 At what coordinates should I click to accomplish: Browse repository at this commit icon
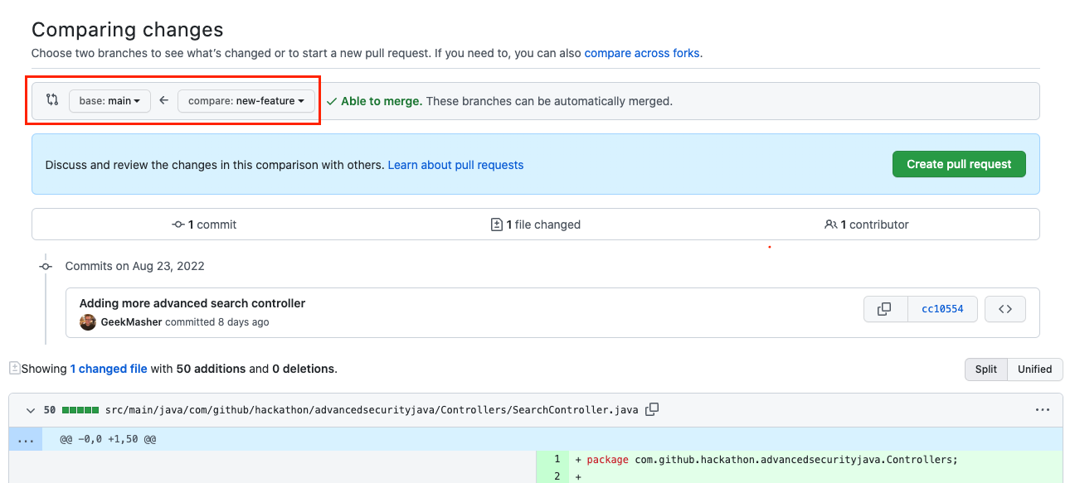[x=1005, y=309]
